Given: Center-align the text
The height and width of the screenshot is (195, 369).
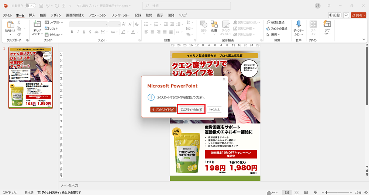Looking at the screenshot, I should tap(152, 32).
